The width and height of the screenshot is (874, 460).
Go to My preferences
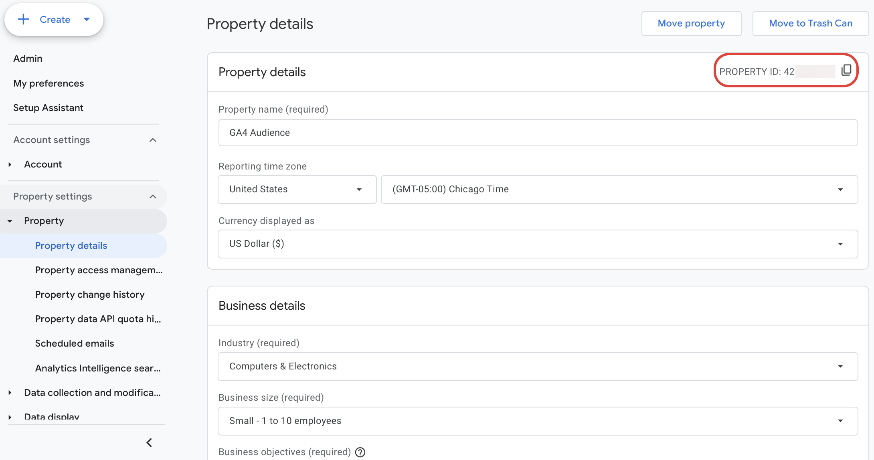pos(49,83)
